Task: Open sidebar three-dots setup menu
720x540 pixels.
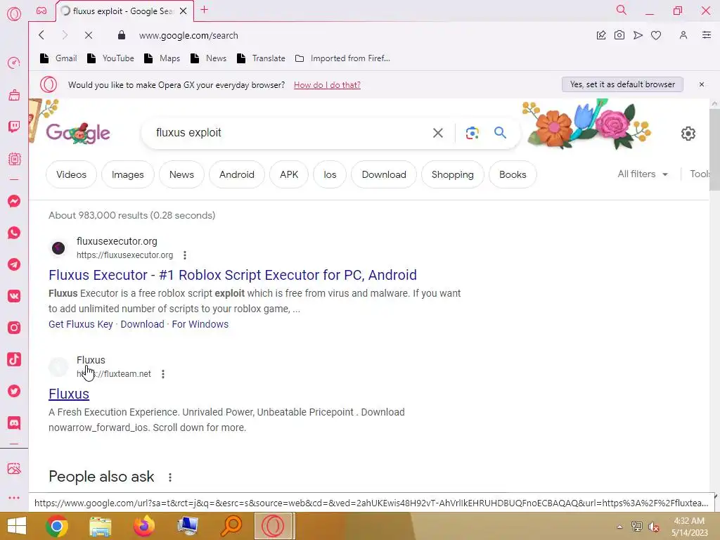Action: pos(14,498)
